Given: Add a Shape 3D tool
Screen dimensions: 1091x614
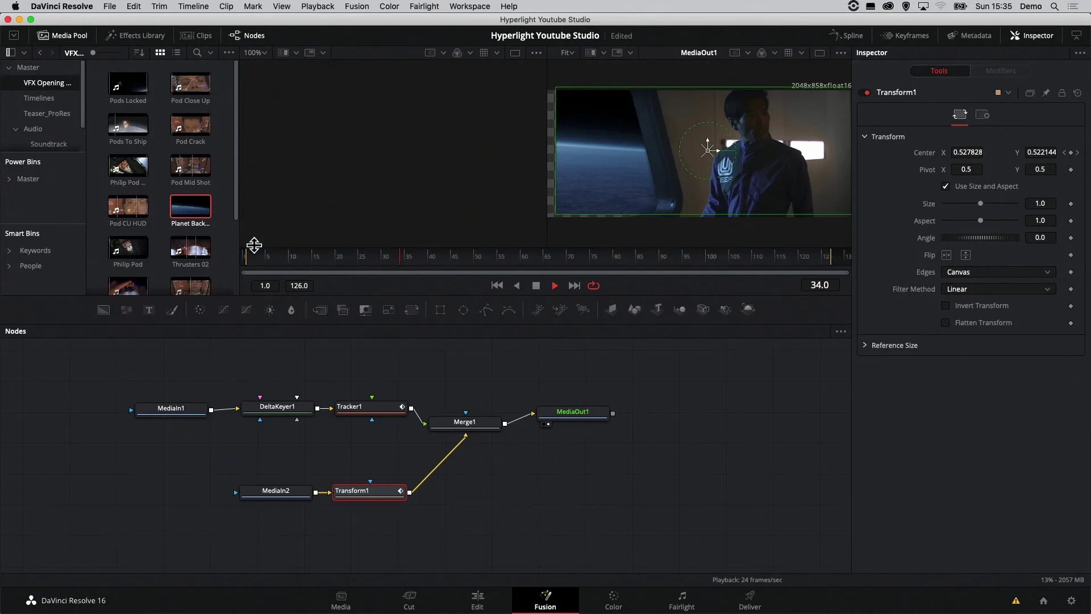Looking at the screenshot, I should pyautogui.click(x=634, y=309).
